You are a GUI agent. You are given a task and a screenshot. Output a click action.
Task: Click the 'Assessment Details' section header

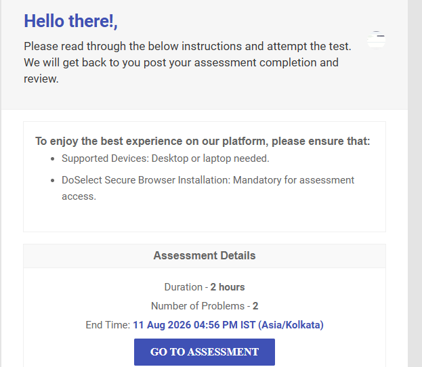(205, 255)
